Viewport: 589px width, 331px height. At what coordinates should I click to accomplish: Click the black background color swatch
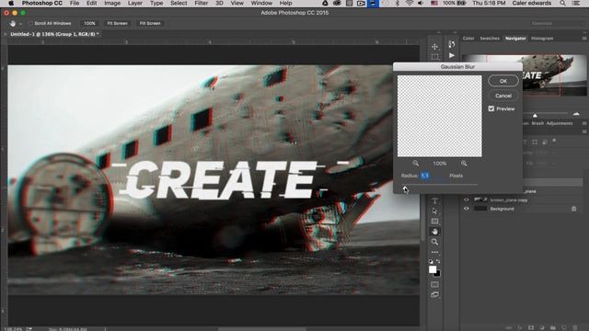pos(438,275)
